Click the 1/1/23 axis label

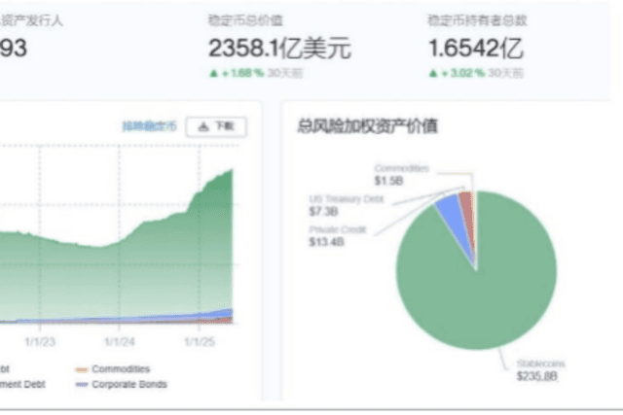coord(40,341)
